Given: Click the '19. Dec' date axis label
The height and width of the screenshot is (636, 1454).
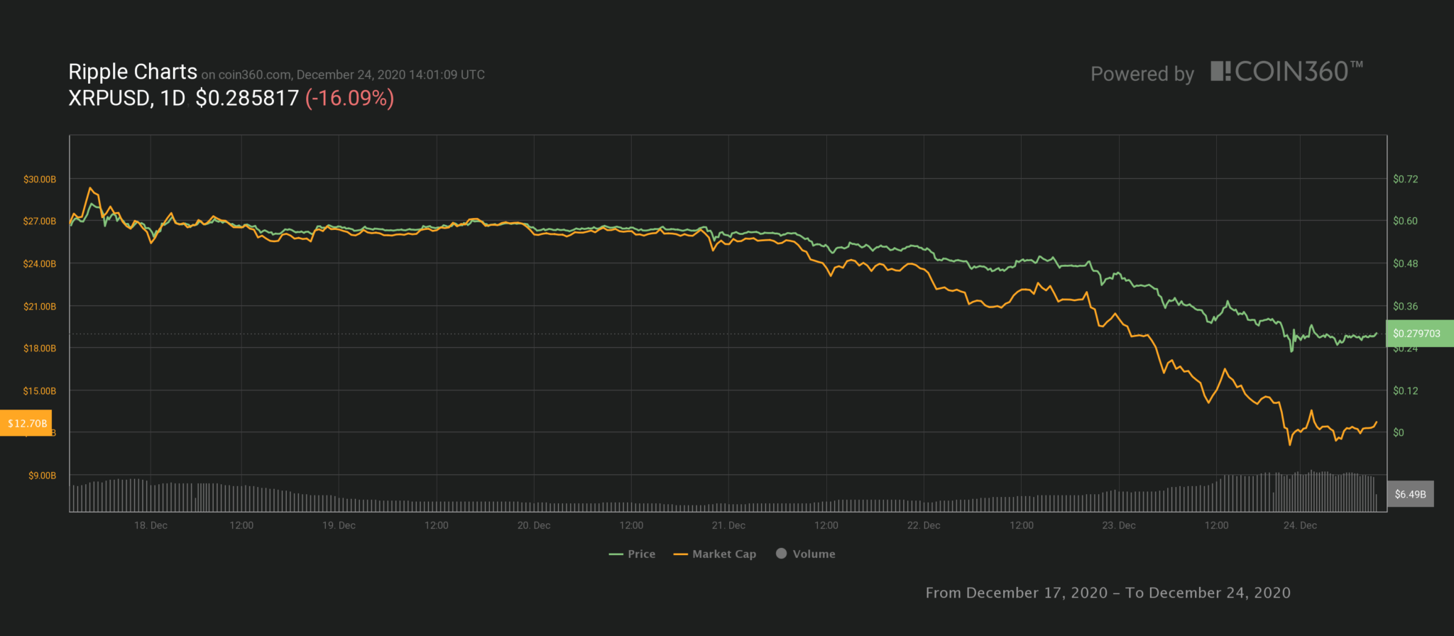Looking at the screenshot, I should click(x=339, y=525).
